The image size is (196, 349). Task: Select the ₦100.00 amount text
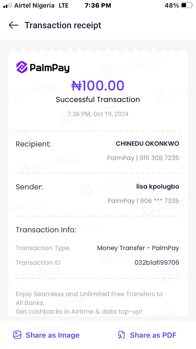tap(98, 86)
